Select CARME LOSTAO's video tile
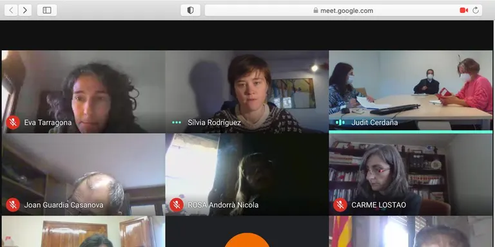Screen dimensions: 495x247 tap(411, 174)
